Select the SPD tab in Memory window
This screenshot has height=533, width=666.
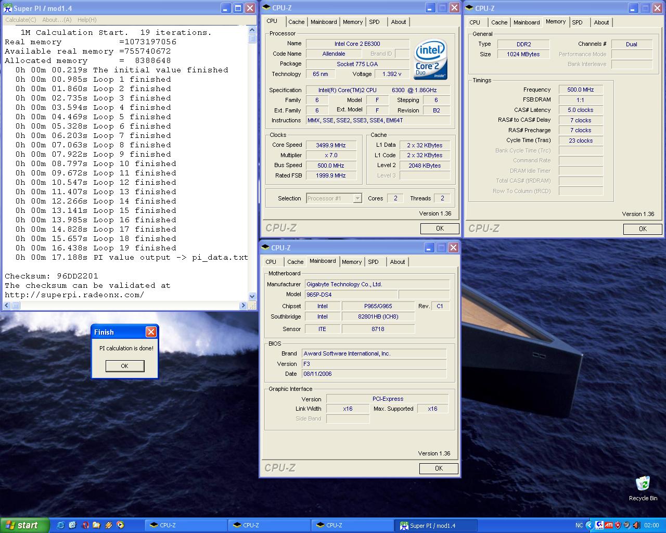click(577, 22)
